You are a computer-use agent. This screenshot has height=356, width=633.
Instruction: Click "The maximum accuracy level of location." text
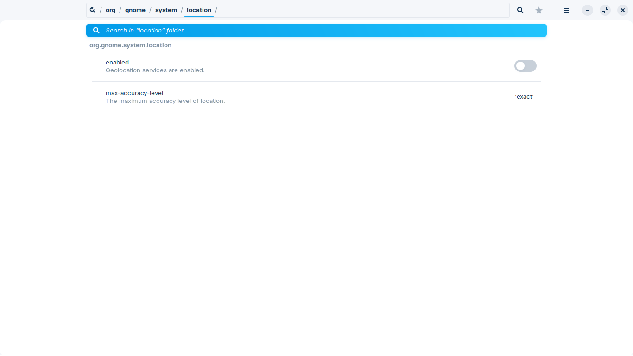(165, 101)
